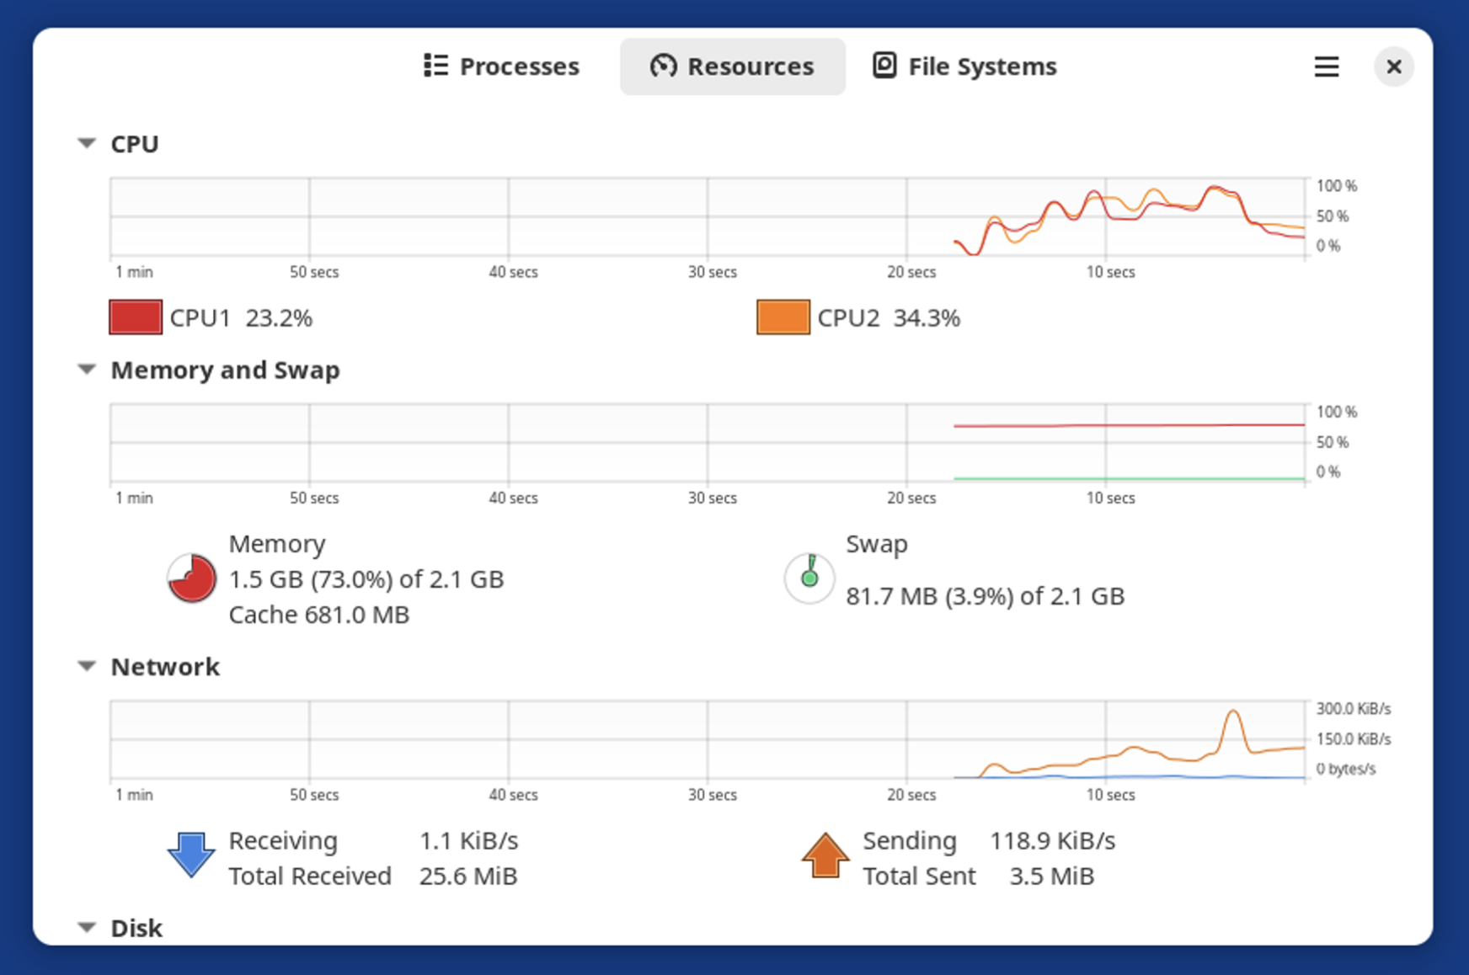
Task: Collapse the Disk section
Action: tap(87, 927)
